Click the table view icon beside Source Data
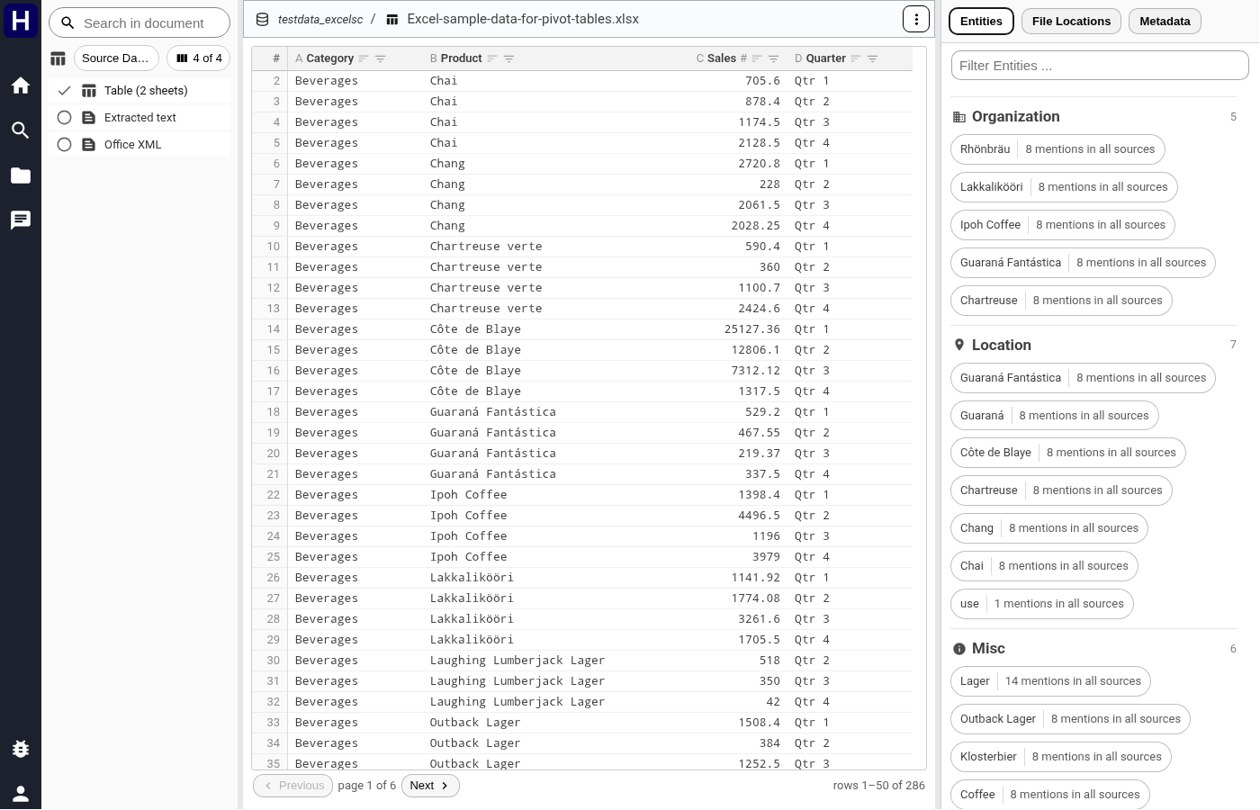The image size is (1260, 810). coord(58,58)
